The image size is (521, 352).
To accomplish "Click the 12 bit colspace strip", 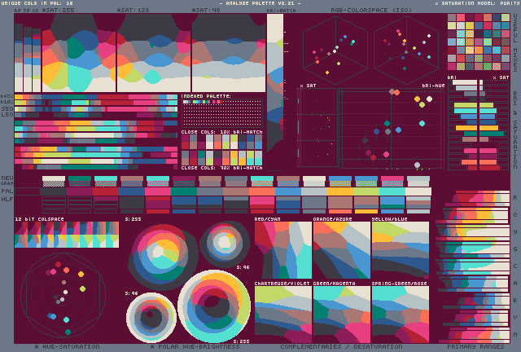I will pyautogui.click(x=67, y=235).
